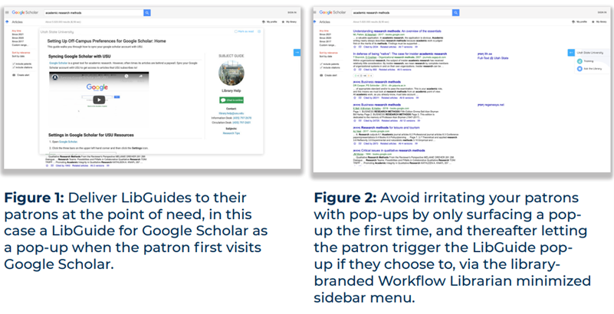Open My library in right screenshot

[x=598, y=22]
